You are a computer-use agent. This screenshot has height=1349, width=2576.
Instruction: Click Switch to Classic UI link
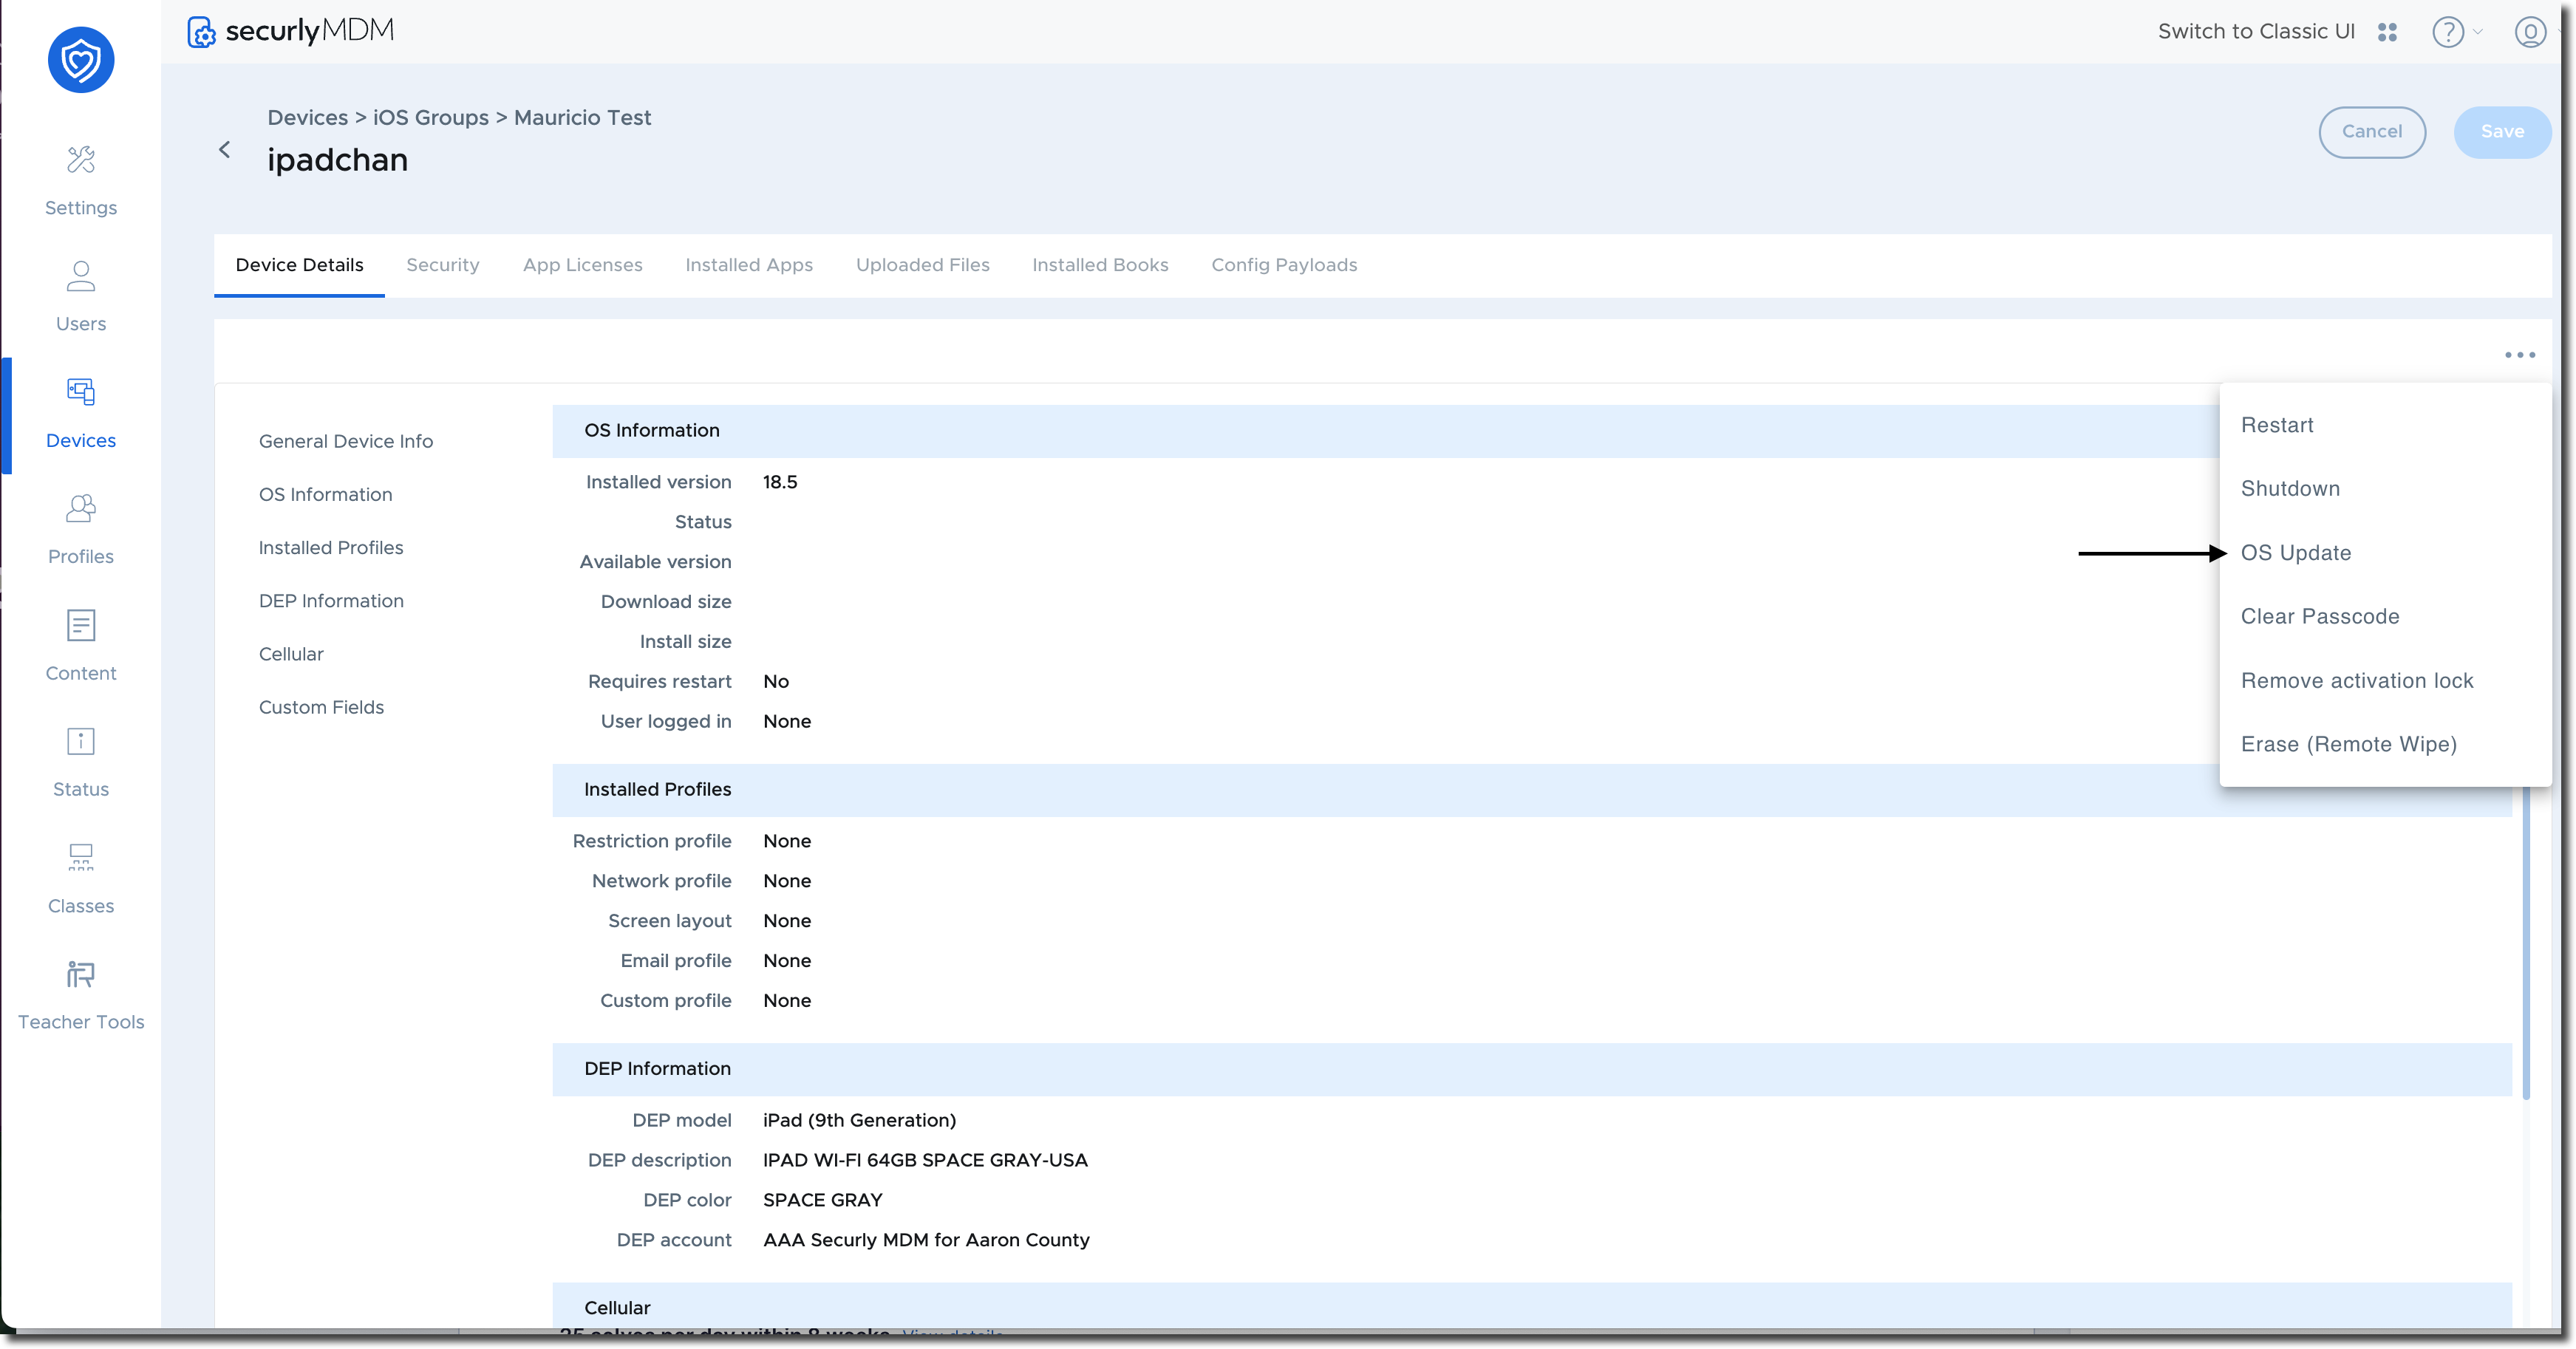pyautogui.click(x=2255, y=32)
